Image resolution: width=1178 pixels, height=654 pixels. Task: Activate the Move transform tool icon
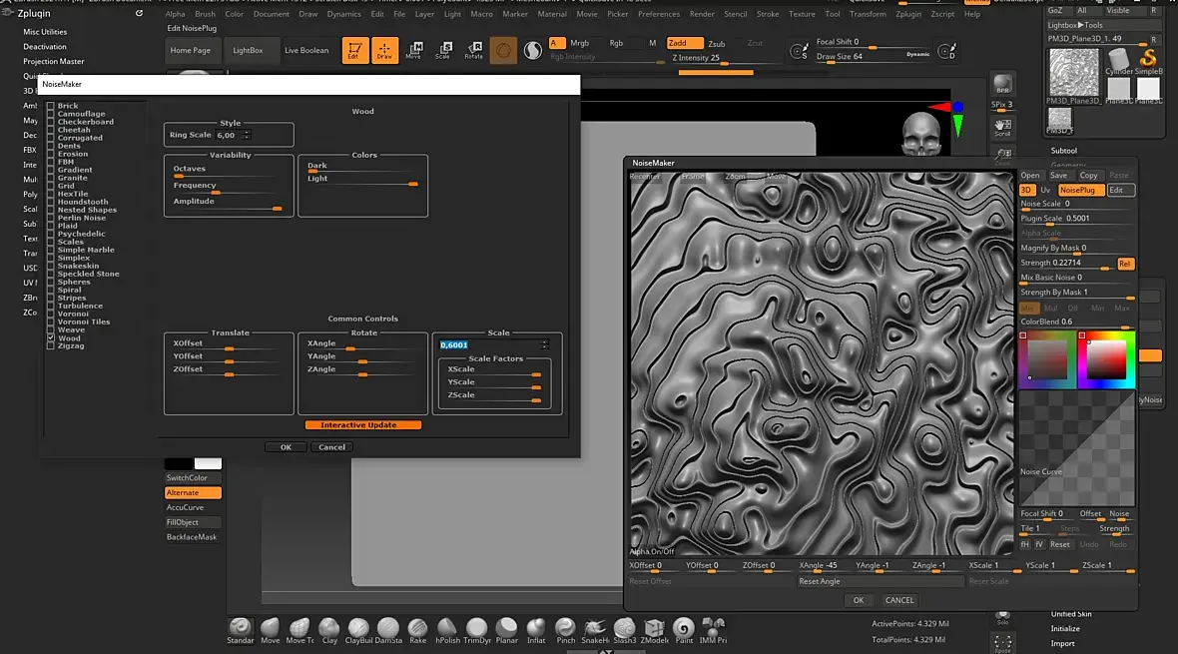(413, 50)
